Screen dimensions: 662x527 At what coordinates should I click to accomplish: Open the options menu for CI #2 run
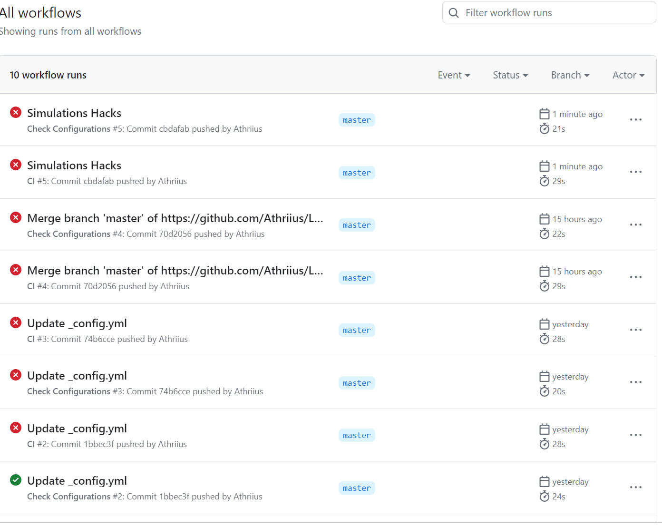coord(636,435)
